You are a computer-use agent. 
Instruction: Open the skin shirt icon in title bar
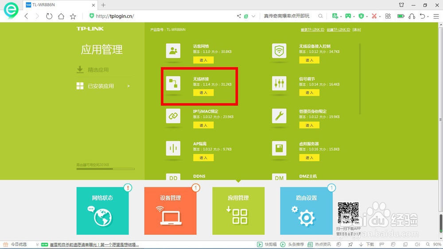coord(401,5)
